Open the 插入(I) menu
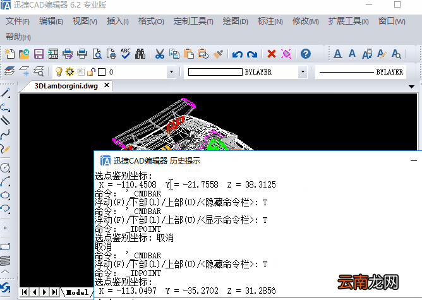Viewport: 422px width, 300px height. 118,21
